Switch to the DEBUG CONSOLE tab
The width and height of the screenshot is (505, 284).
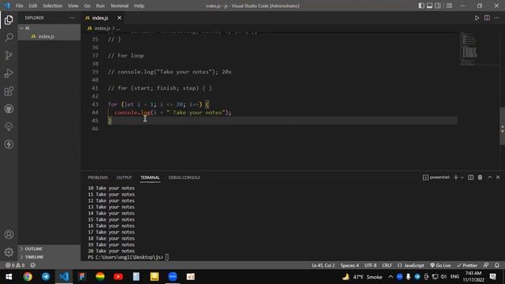[x=184, y=177]
